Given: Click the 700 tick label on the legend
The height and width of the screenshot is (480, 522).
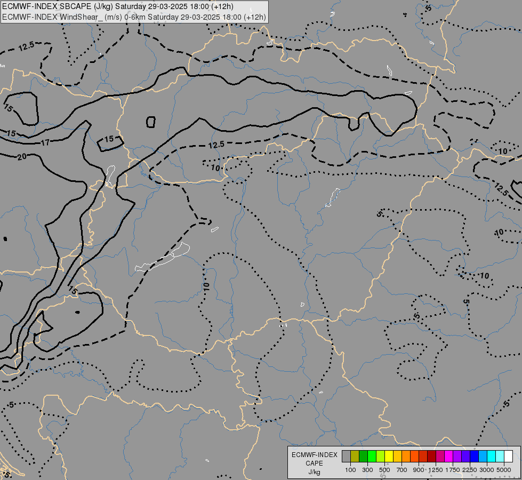Looking at the screenshot, I should (402, 470).
